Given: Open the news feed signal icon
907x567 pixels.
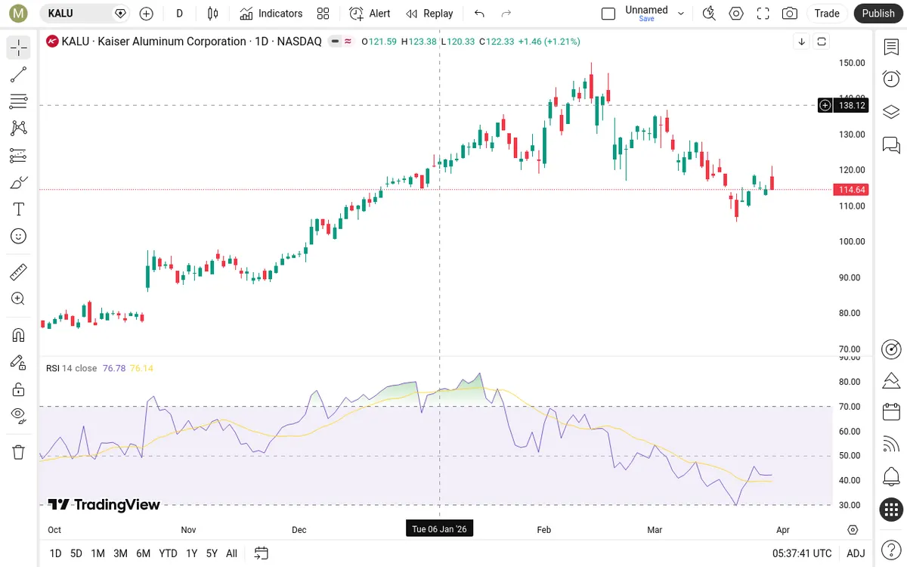Looking at the screenshot, I should 891,445.
